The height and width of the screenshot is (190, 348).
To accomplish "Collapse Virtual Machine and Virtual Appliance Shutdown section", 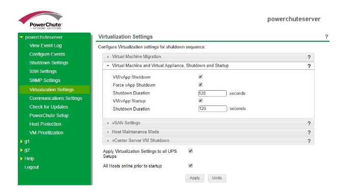I will [x=208, y=66].
